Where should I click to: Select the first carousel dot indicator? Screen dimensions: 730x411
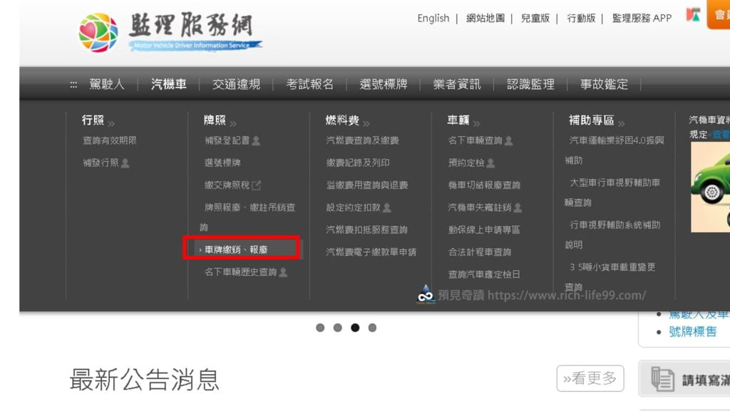(x=320, y=328)
